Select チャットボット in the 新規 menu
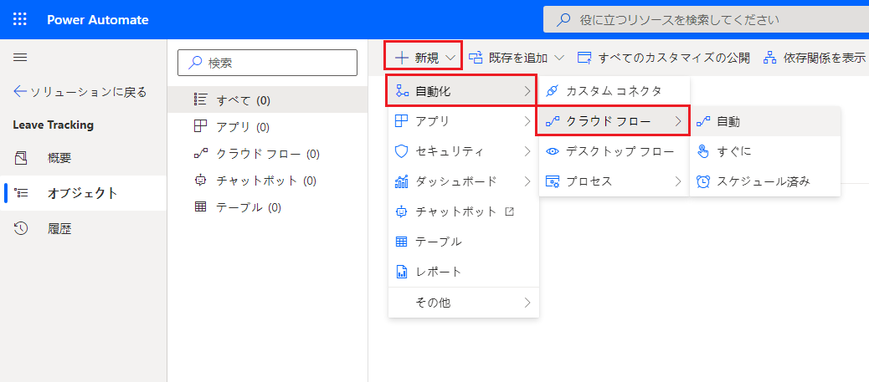869x382 pixels. pyautogui.click(x=463, y=211)
